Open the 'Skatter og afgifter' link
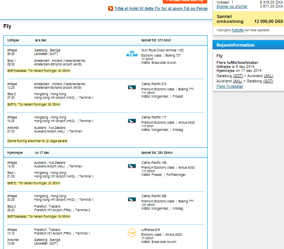The width and height of the screenshot is (284, 249). (x=232, y=6)
